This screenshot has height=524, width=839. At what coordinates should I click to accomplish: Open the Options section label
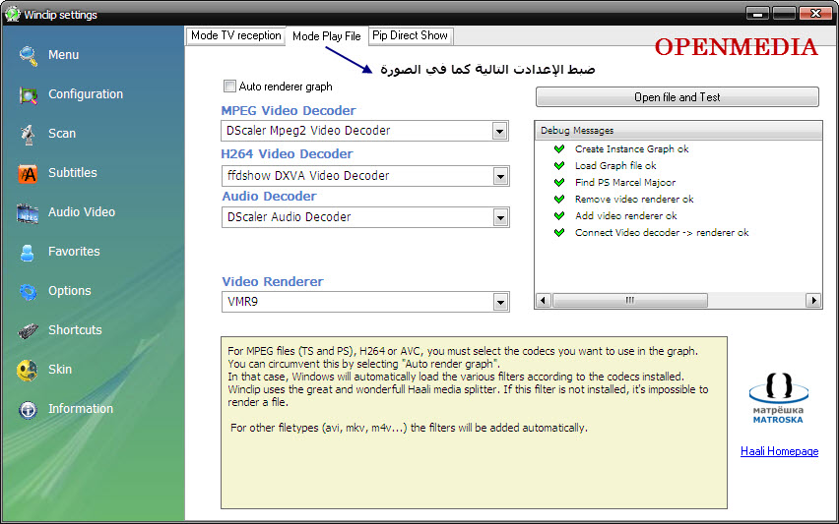pos(70,291)
